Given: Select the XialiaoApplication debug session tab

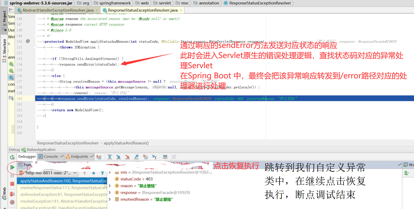Looking at the screenshot, I should pos(38,149).
